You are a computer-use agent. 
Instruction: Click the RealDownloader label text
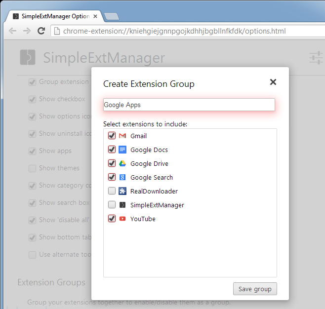(x=154, y=191)
